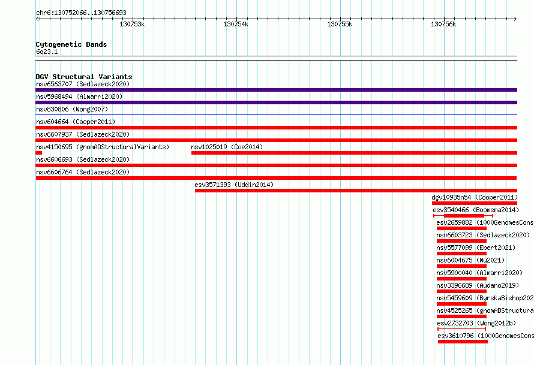Open nsv6607937 (Sedlazeck2020) variant details
534x365 pixels.
[x=83, y=134]
